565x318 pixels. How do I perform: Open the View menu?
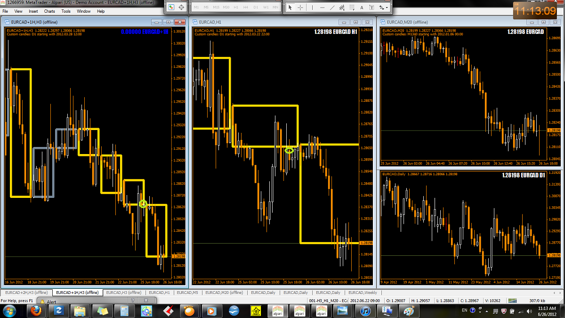tap(18, 11)
